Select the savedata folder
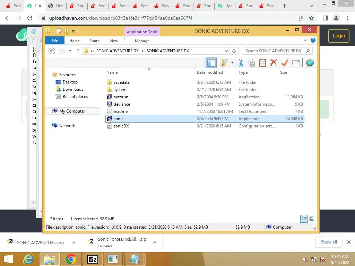Image resolution: width=355 pixels, height=266 pixels. [205, 82]
